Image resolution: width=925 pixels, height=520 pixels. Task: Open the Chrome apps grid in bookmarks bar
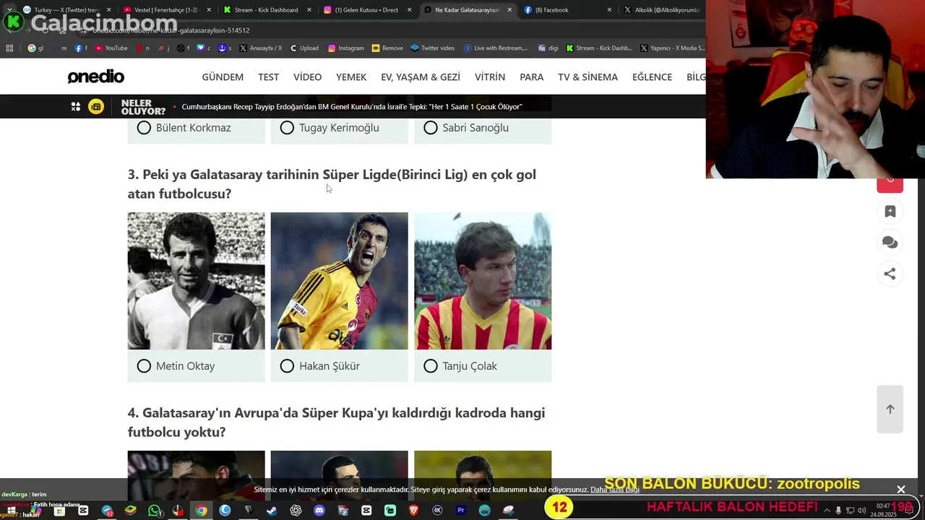point(9,48)
